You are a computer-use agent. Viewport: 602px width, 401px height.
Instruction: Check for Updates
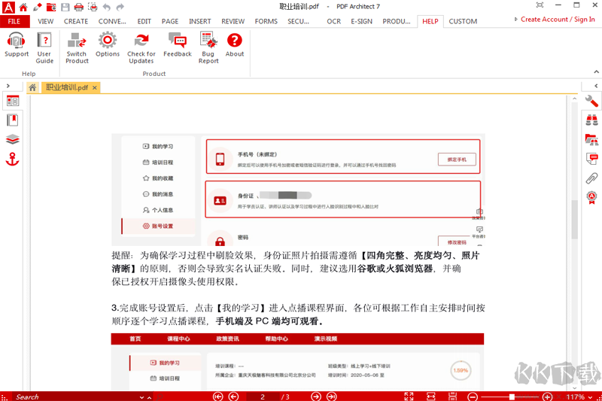click(141, 47)
